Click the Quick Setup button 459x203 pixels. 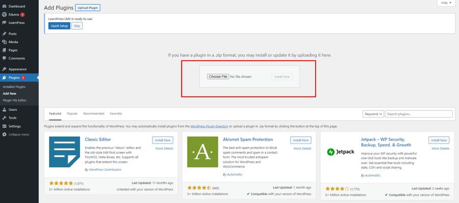60,26
